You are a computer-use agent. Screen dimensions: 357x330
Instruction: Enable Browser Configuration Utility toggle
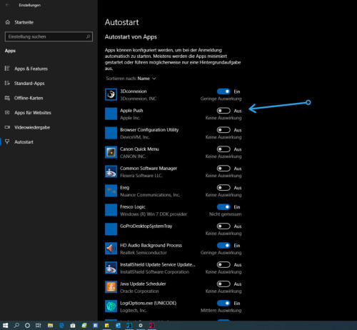point(223,130)
